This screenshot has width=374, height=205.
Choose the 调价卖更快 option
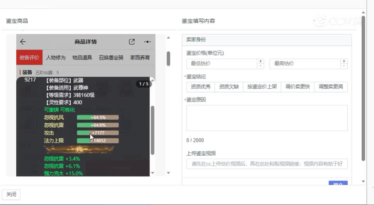tap(297, 87)
